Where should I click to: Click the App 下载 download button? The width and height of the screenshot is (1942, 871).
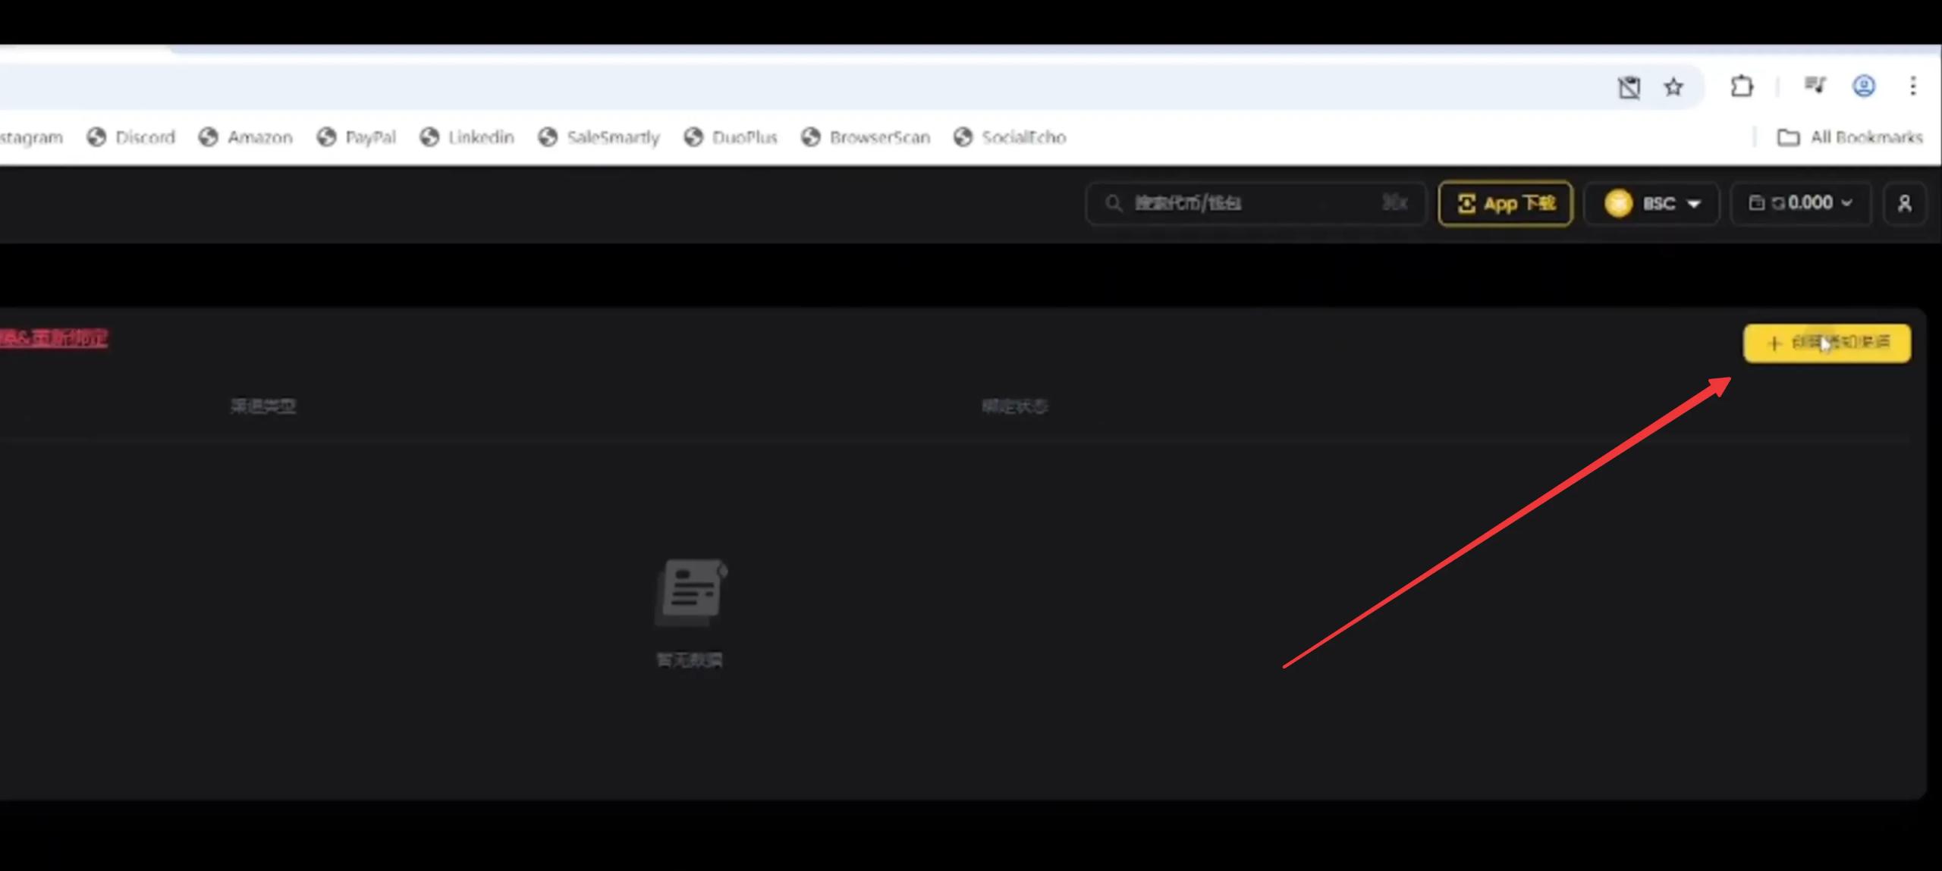coord(1504,203)
